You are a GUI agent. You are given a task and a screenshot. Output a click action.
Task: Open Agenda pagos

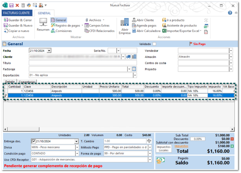(x=134, y=25)
